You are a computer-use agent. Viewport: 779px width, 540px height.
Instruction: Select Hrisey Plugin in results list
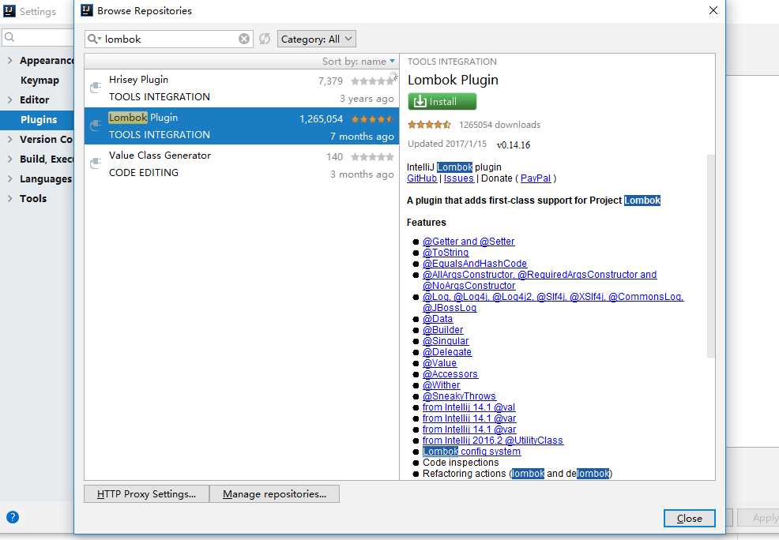coord(242,88)
